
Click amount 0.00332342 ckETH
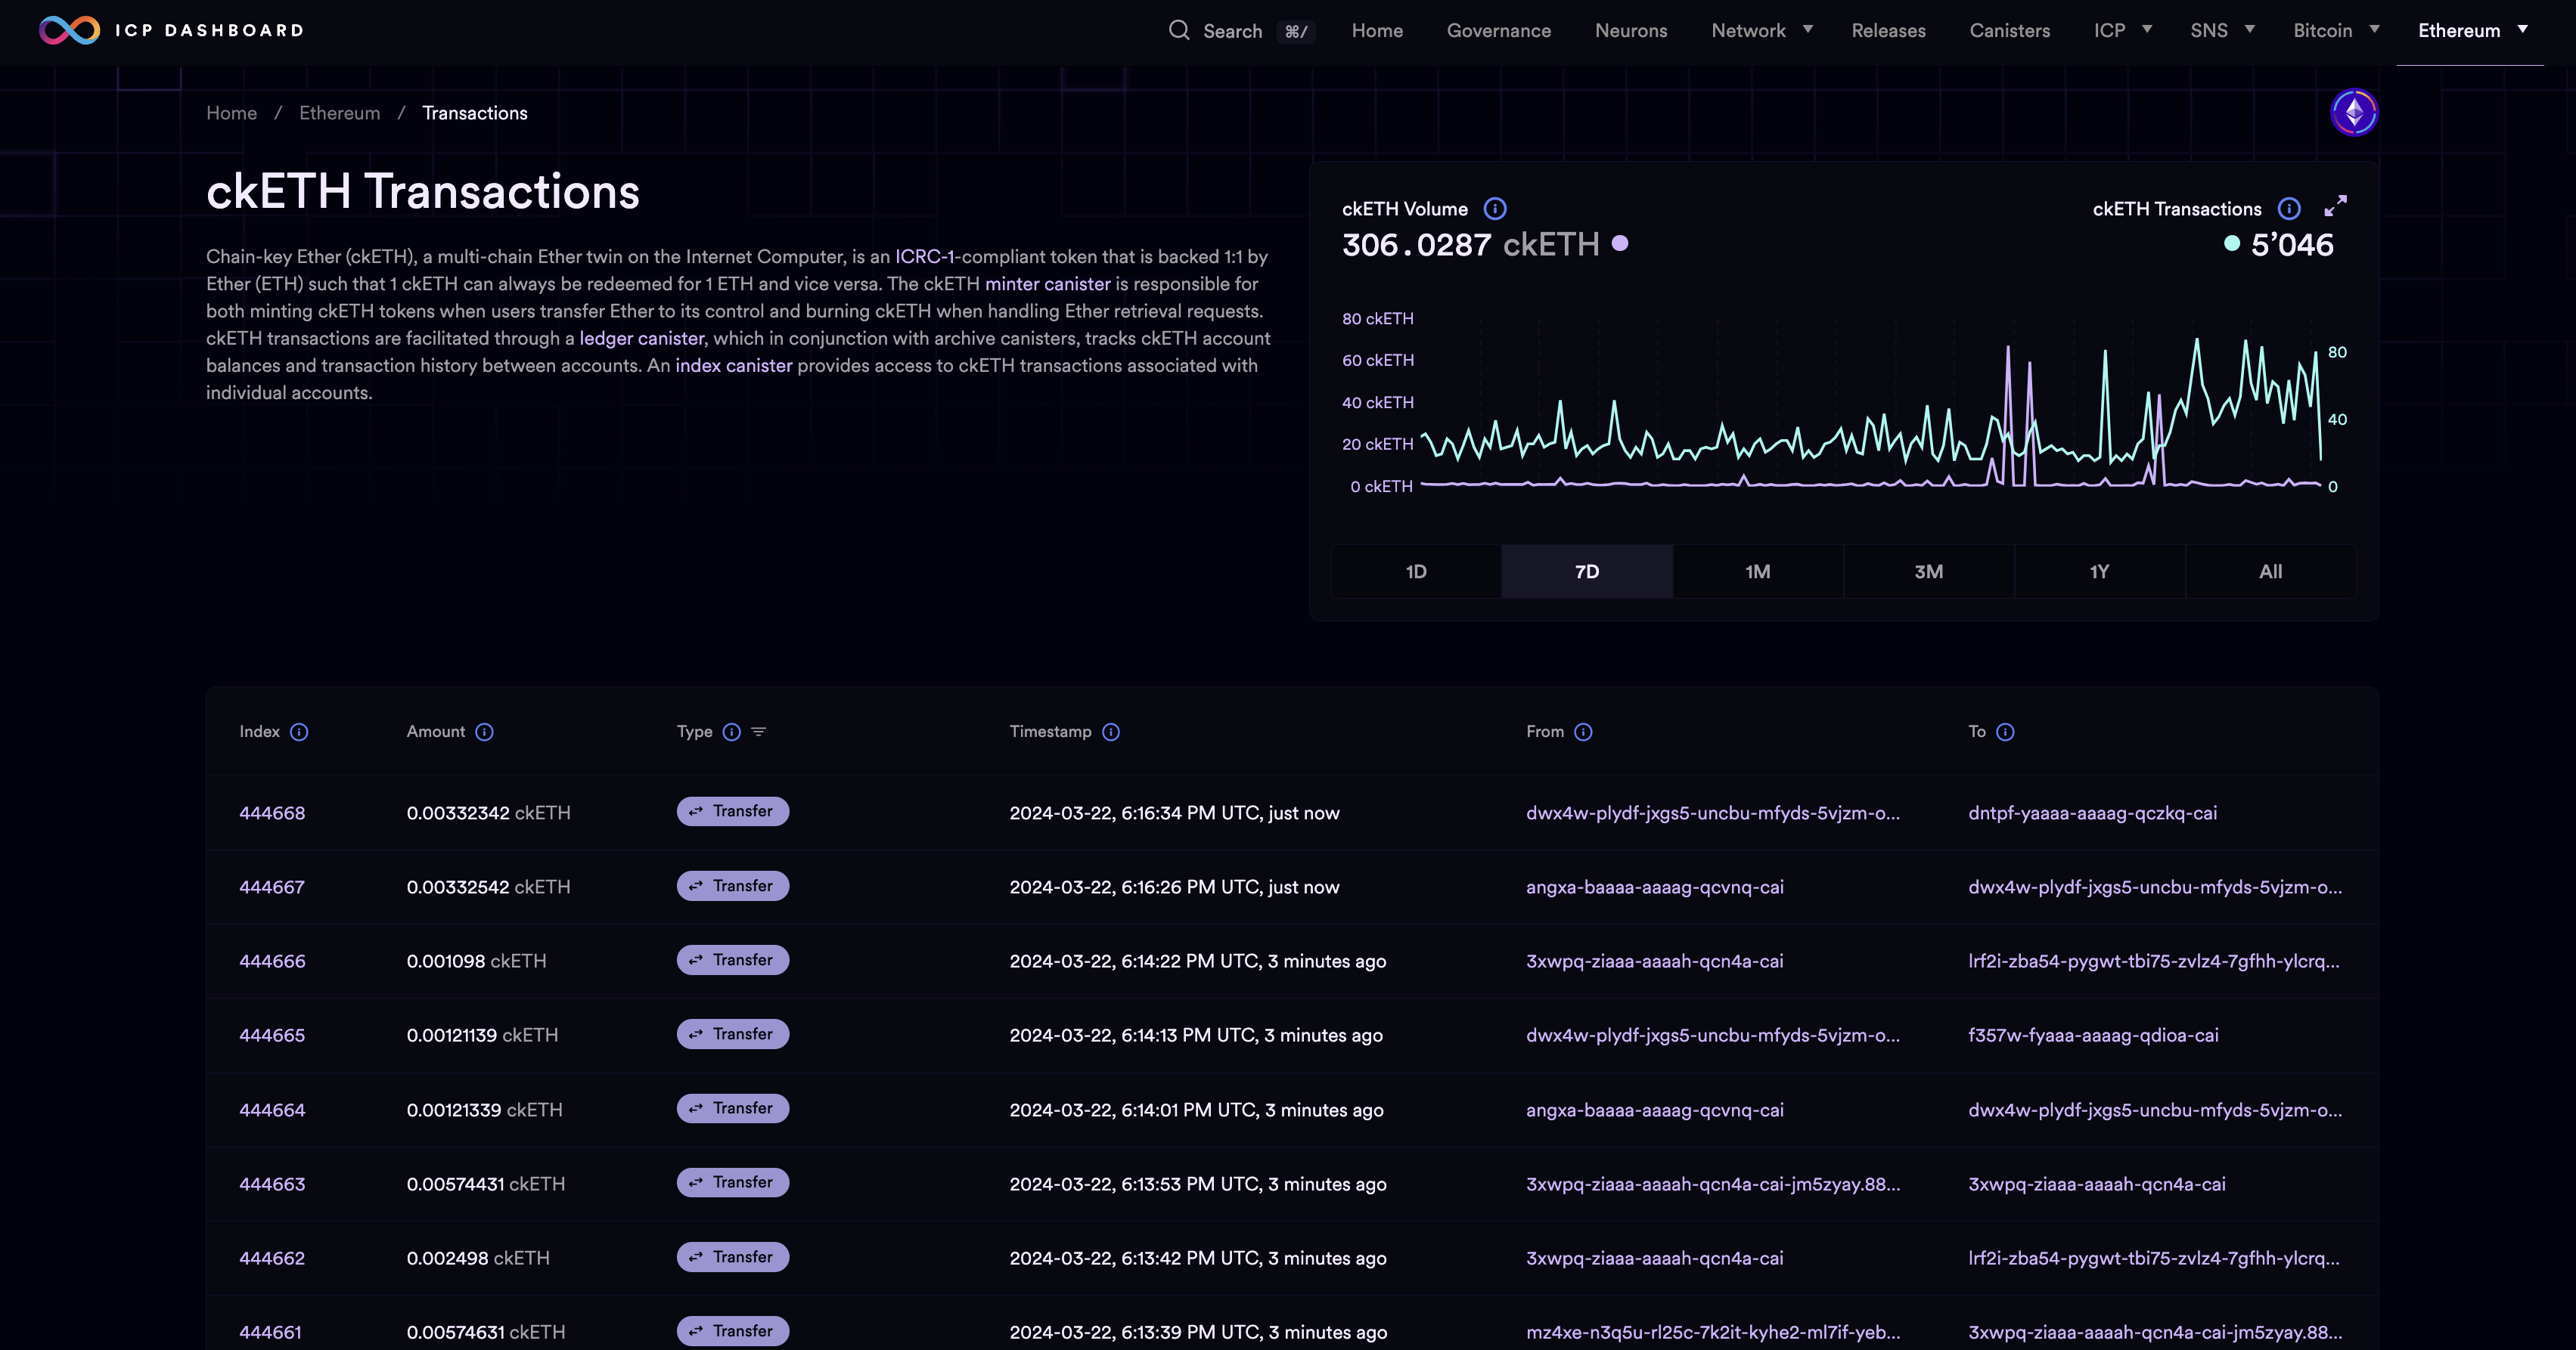[x=488, y=813]
